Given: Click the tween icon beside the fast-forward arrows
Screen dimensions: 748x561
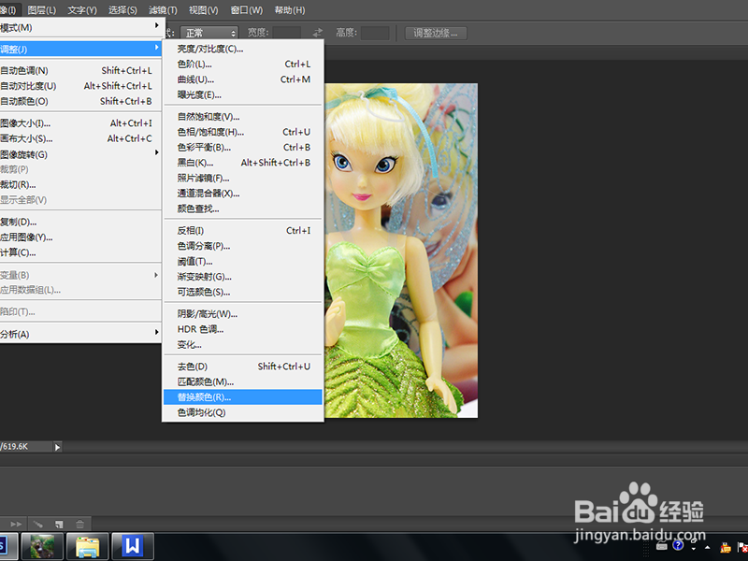Looking at the screenshot, I should tap(37, 524).
